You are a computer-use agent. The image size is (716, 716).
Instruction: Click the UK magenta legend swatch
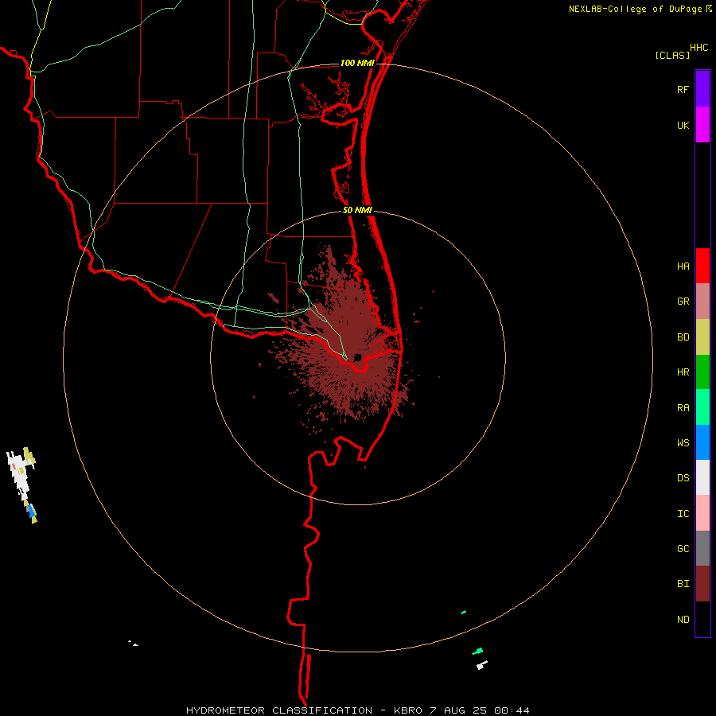pyautogui.click(x=702, y=125)
